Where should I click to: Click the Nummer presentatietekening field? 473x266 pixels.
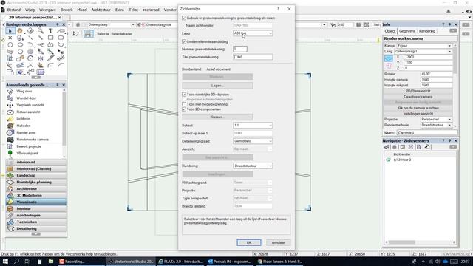pyautogui.click(x=240, y=49)
